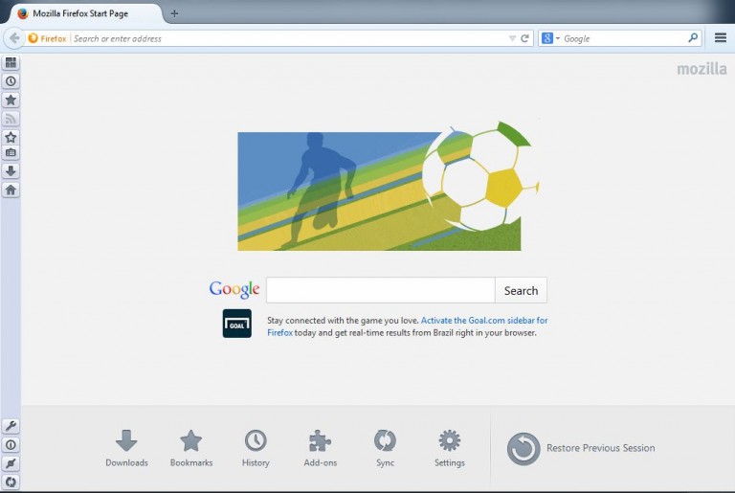Click the mozilla wordmark link
This screenshot has width=735, height=493.
[702, 69]
